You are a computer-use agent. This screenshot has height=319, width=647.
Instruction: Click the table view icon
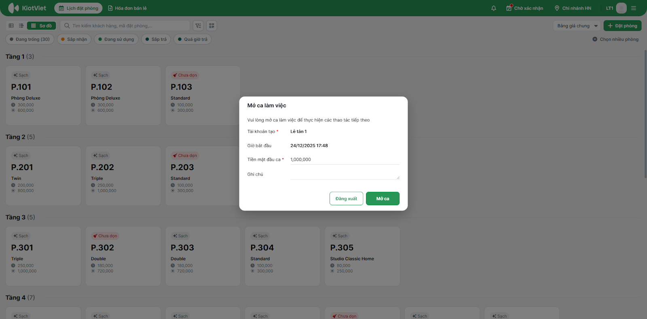click(11, 26)
